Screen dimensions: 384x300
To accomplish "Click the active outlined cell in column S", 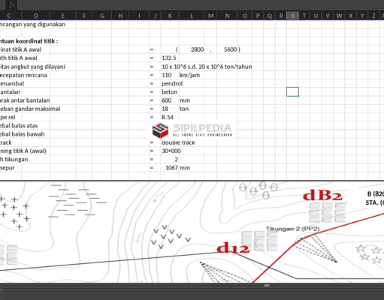I will click(x=292, y=91).
